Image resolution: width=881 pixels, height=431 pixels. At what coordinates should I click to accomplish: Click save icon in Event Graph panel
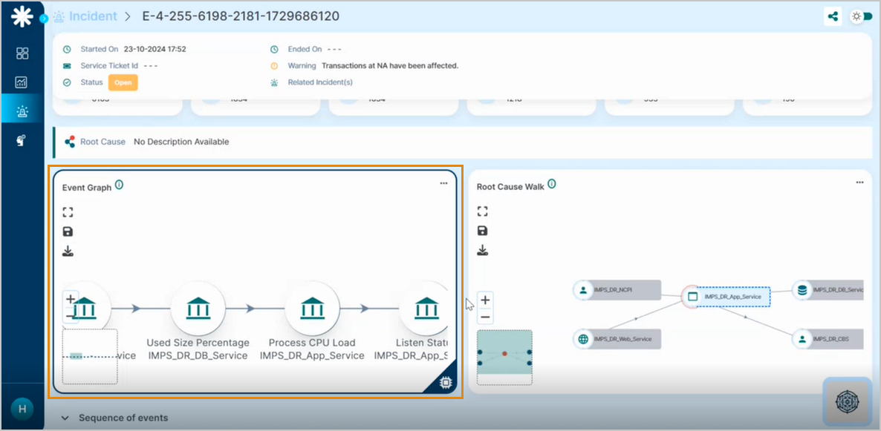pyautogui.click(x=68, y=231)
